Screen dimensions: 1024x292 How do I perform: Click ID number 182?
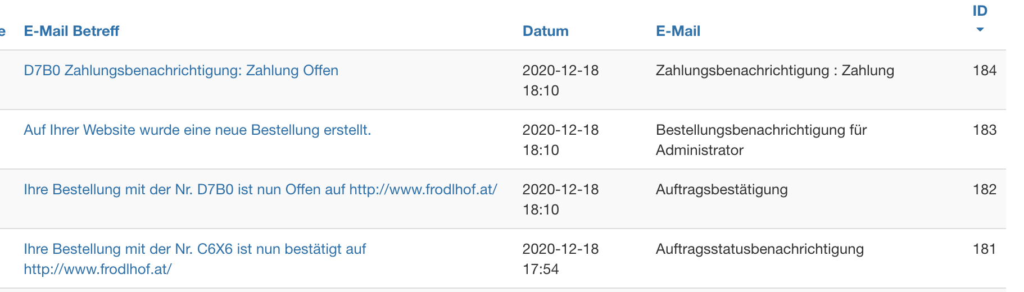(x=984, y=190)
